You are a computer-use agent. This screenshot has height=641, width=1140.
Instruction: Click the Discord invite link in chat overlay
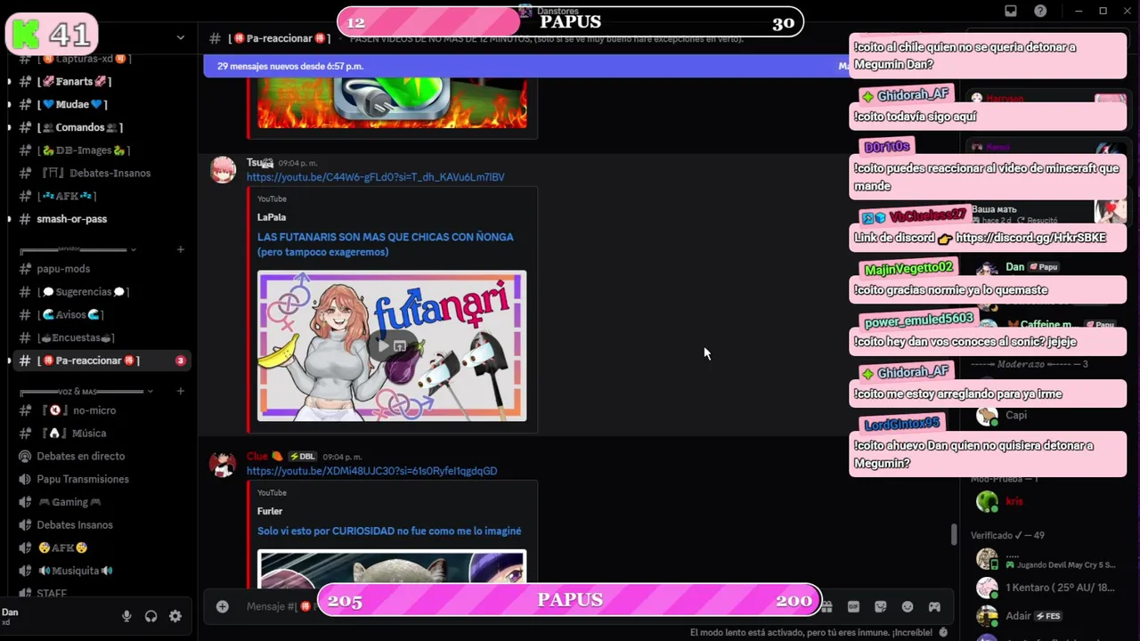[1030, 238]
